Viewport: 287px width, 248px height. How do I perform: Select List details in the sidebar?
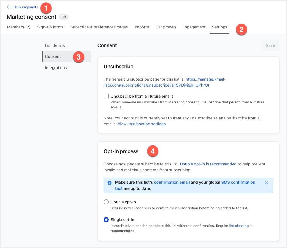click(55, 45)
